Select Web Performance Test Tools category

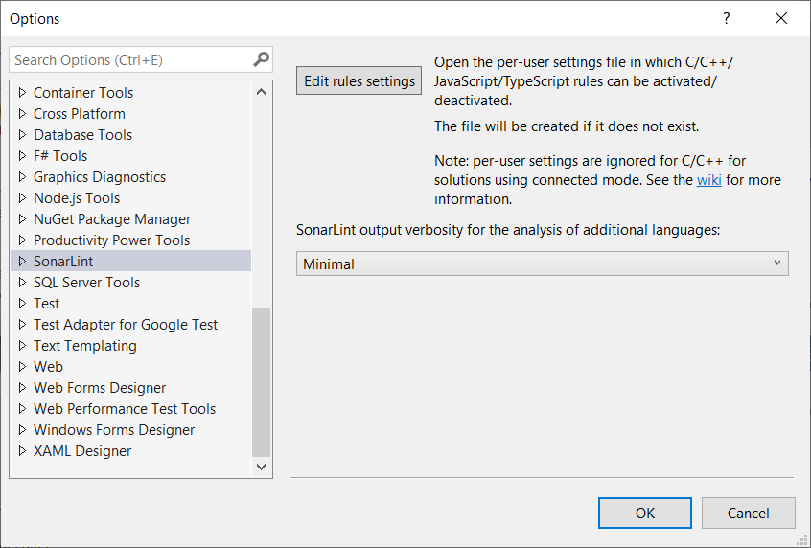click(124, 409)
